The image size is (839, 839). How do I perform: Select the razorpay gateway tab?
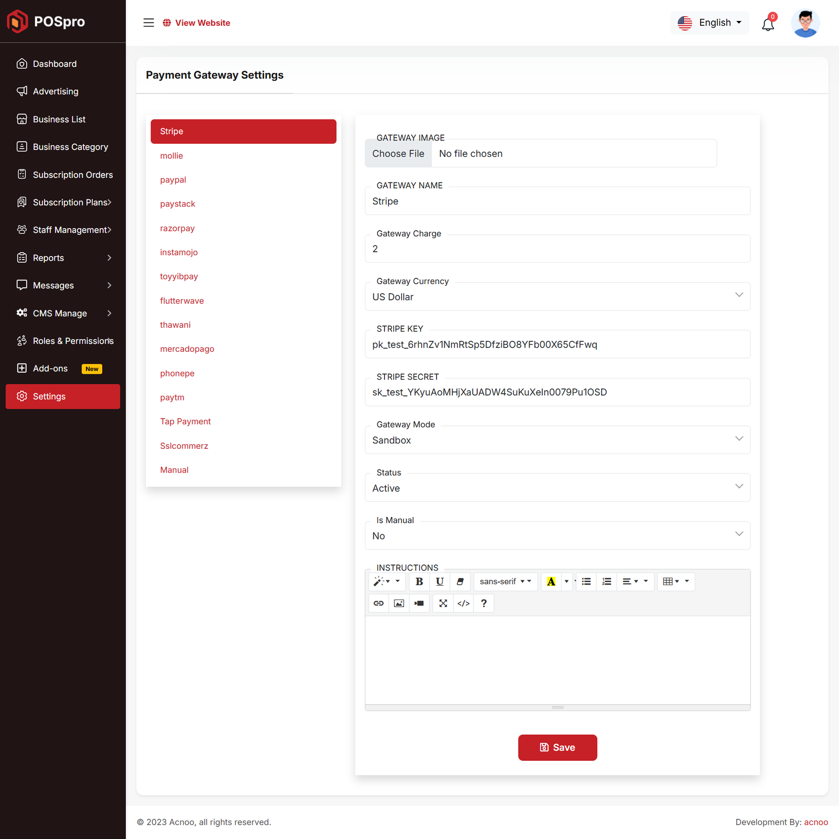pos(177,228)
